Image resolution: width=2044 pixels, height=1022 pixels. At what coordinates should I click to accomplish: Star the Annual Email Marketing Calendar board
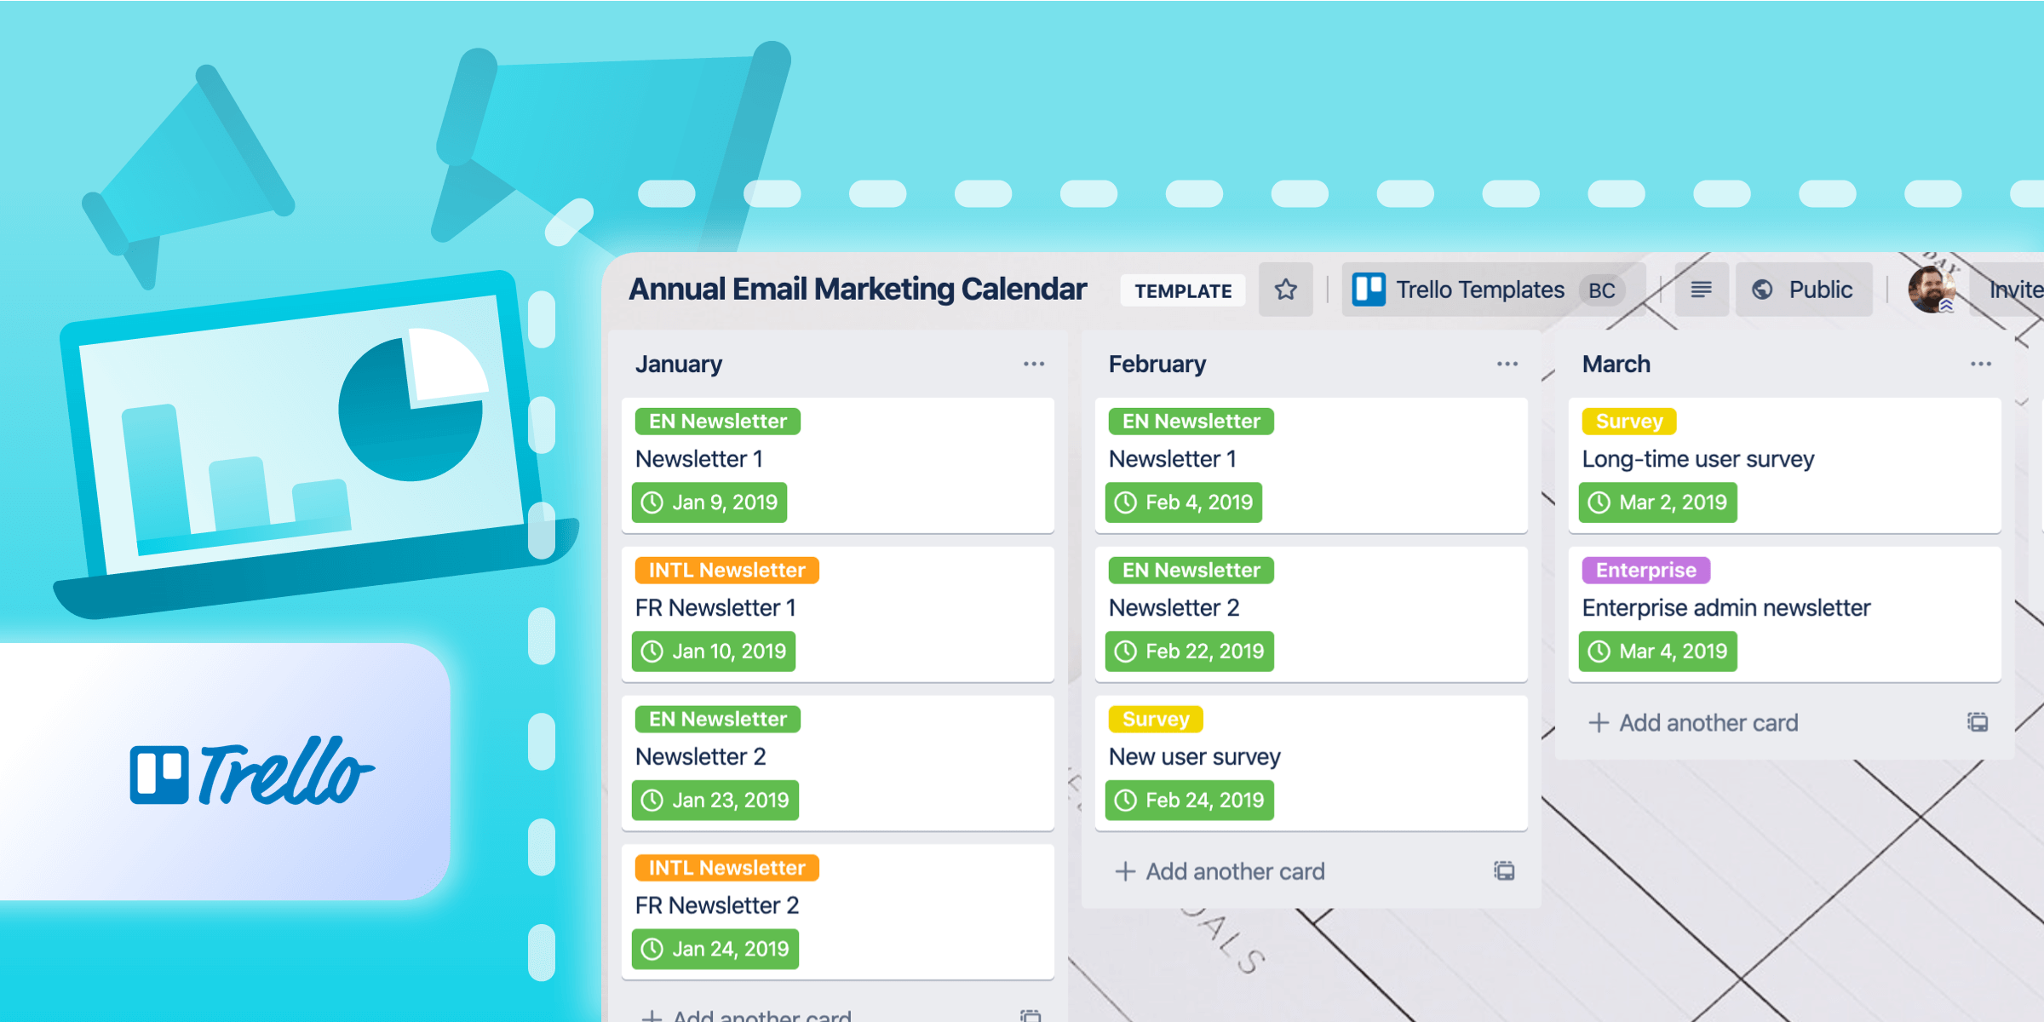coord(1285,290)
